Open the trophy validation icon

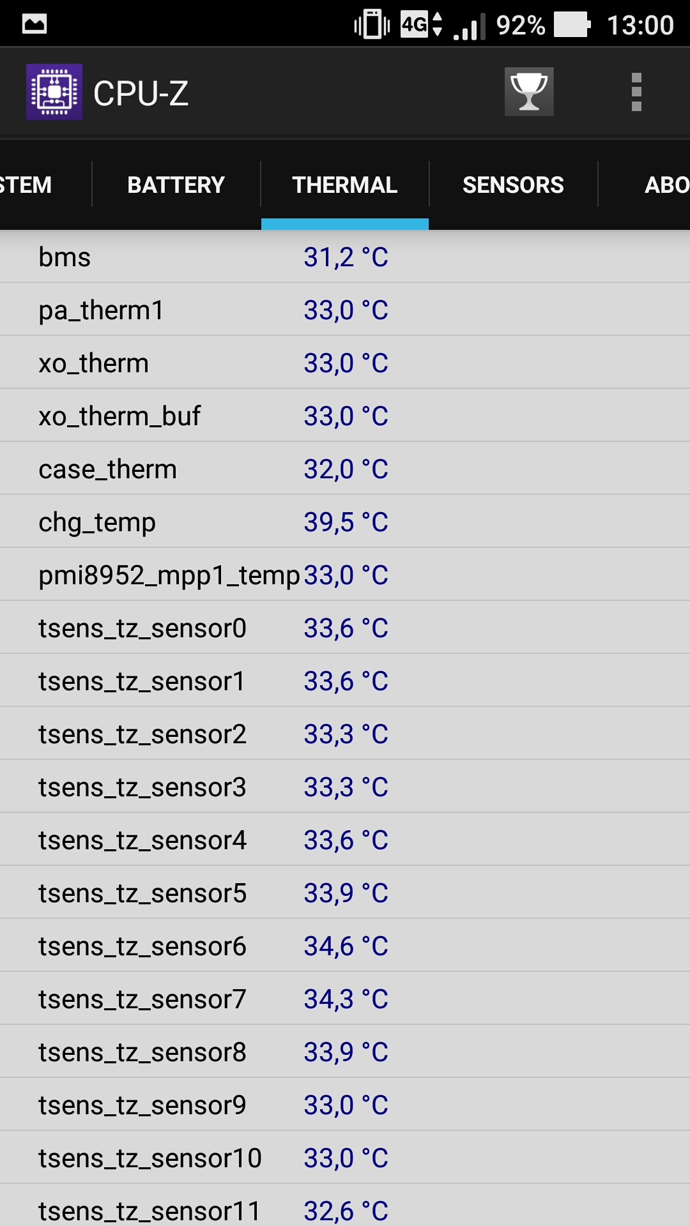tap(529, 92)
